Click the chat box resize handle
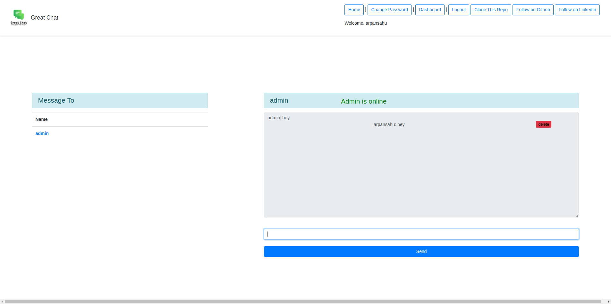The image size is (611, 304). [577, 215]
